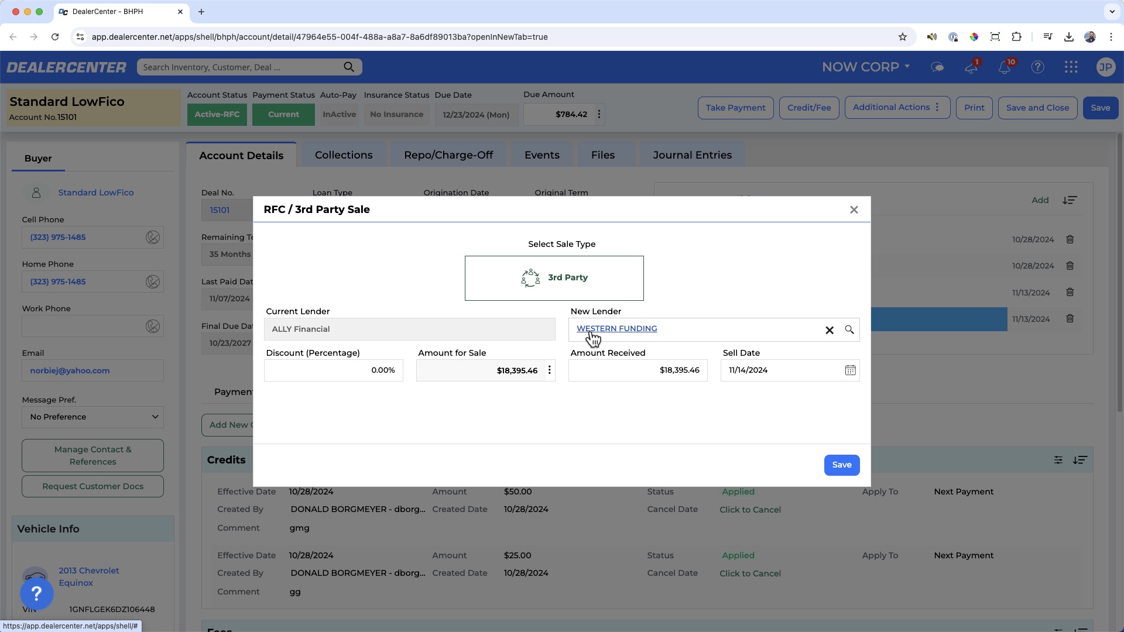Click into Discount (Percentage) field
This screenshot has height=632, width=1124.
pos(334,370)
